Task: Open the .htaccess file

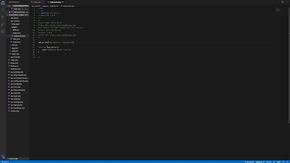Action: tap(14, 60)
